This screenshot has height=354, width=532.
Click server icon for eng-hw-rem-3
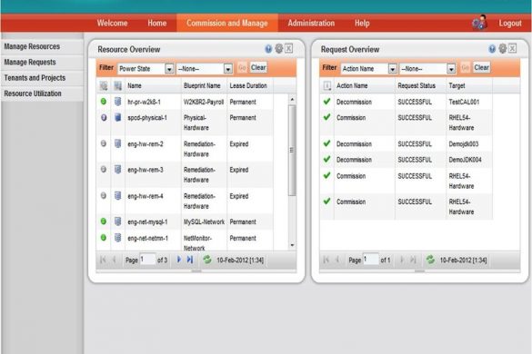pyautogui.click(x=117, y=169)
